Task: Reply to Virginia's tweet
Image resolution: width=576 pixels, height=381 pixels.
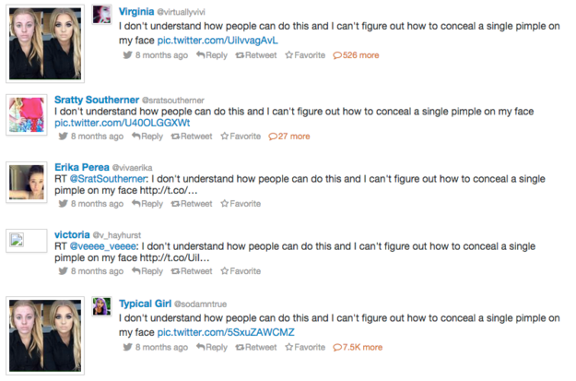Action: point(212,55)
